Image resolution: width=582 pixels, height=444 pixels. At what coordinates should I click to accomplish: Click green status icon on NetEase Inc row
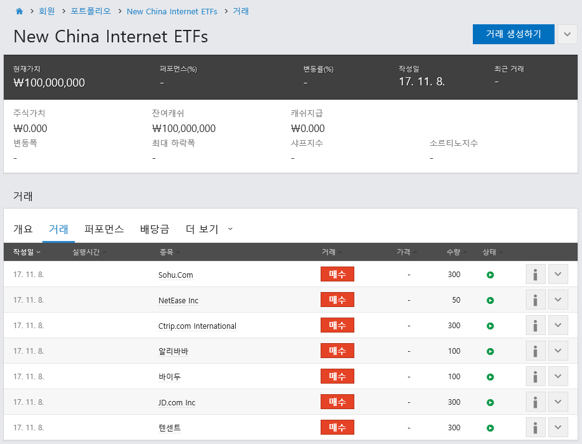[490, 301]
